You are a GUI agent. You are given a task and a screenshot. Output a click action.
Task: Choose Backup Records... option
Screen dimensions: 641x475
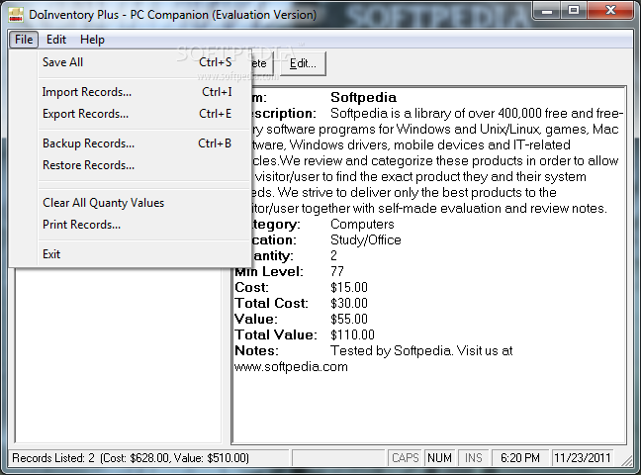click(x=137, y=143)
